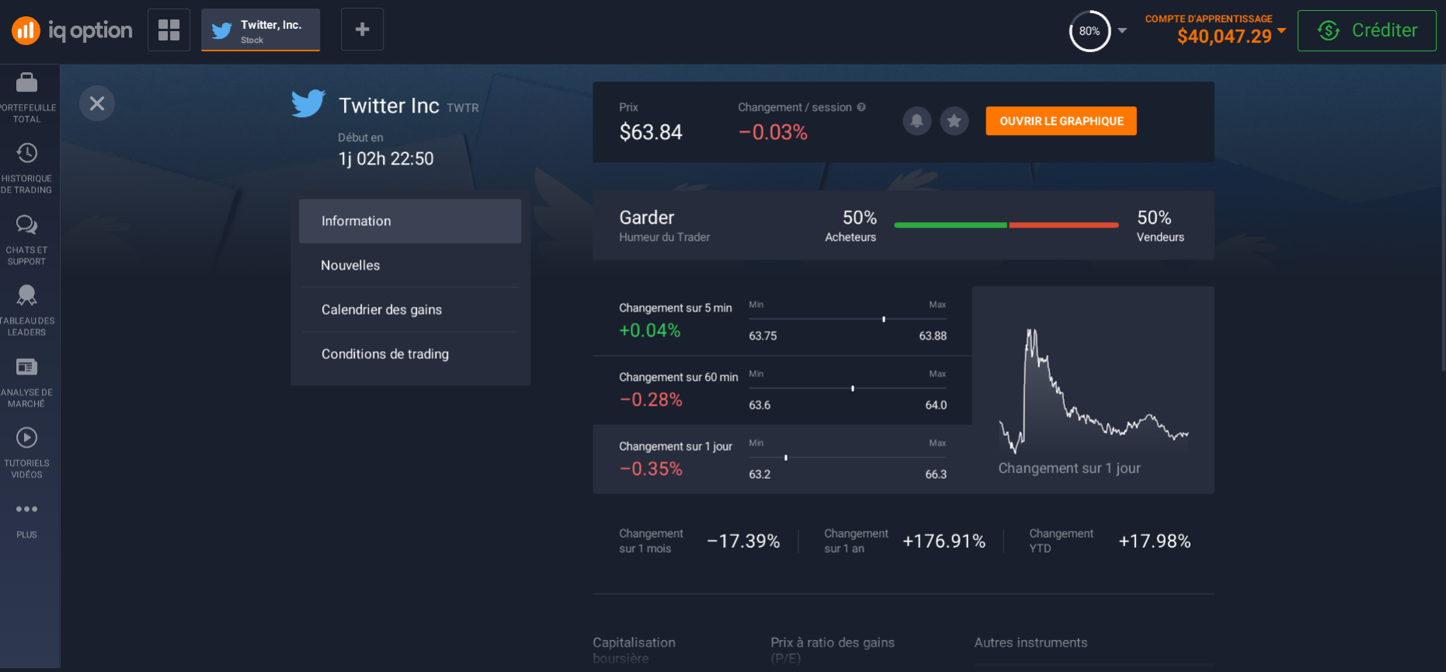Expand the dropdown arrow beside 80% circle

[x=1122, y=31]
